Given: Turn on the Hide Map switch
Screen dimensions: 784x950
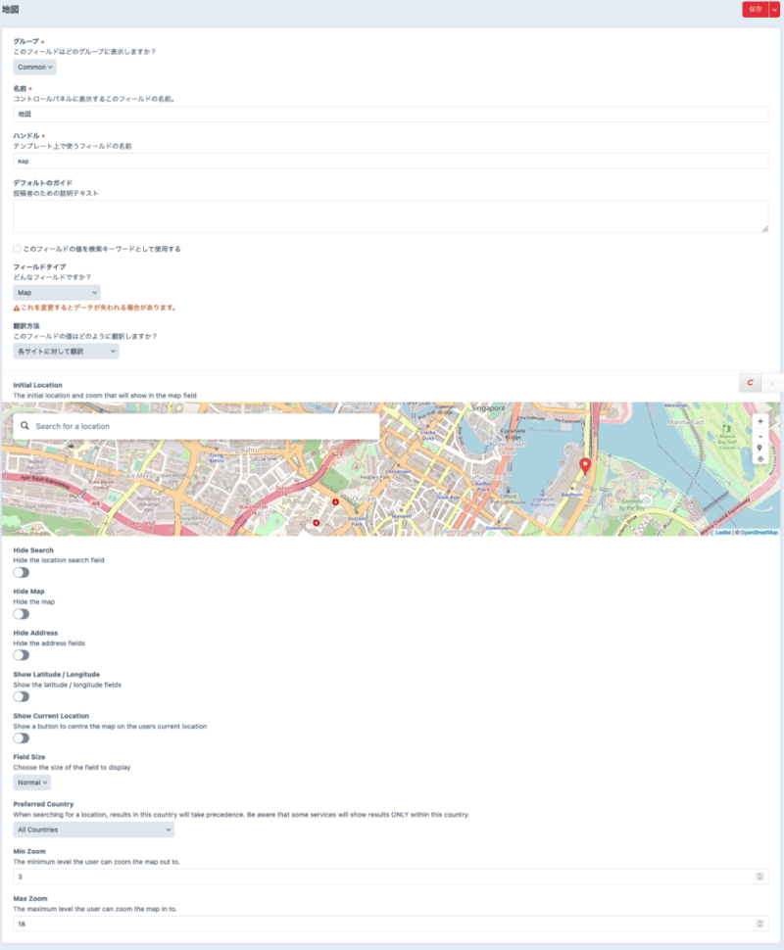Looking at the screenshot, I should tap(21, 614).
